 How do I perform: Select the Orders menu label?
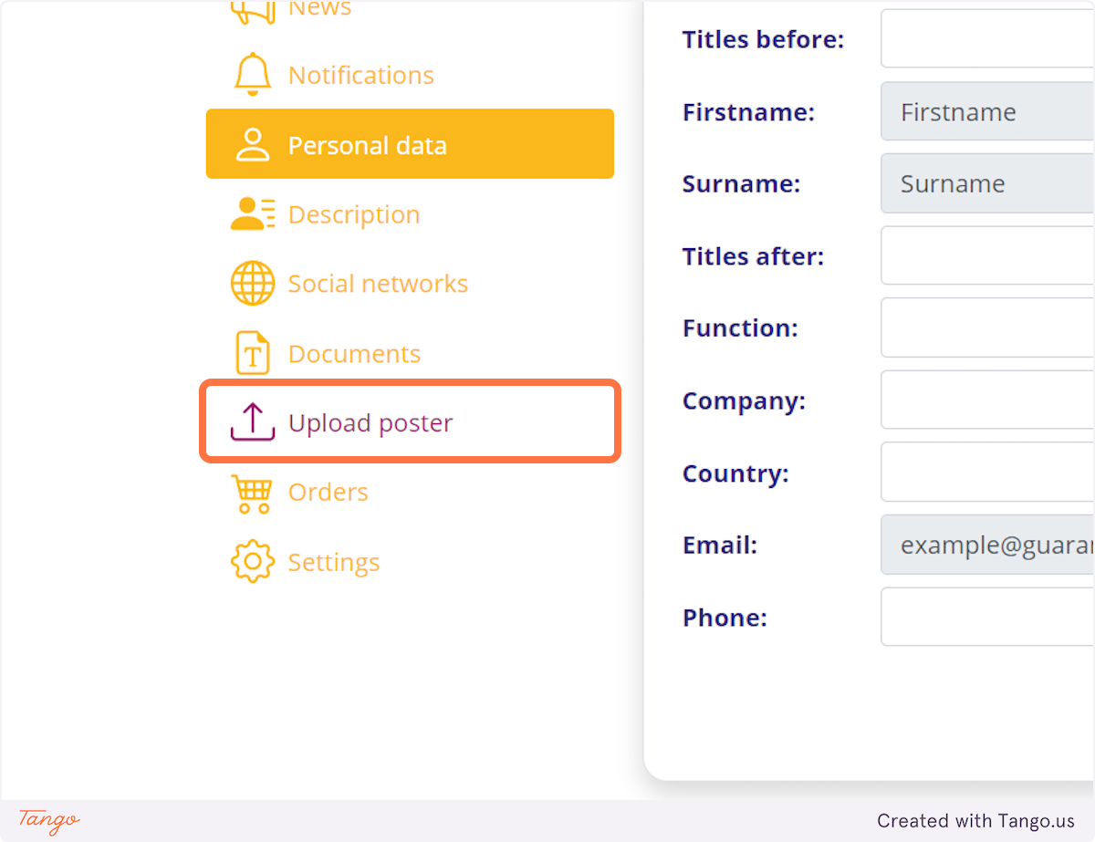pyautogui.click(x=328, y=493)
